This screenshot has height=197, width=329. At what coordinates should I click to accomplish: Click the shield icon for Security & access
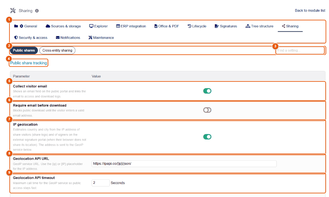pos(16,38)
